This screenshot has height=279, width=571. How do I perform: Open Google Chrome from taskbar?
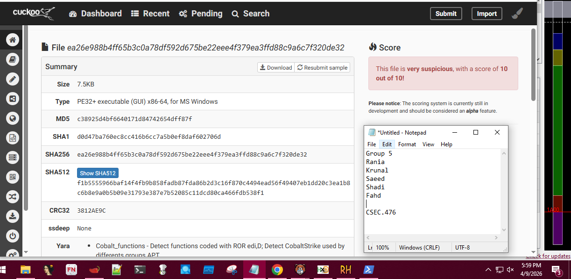pos(277,270)
